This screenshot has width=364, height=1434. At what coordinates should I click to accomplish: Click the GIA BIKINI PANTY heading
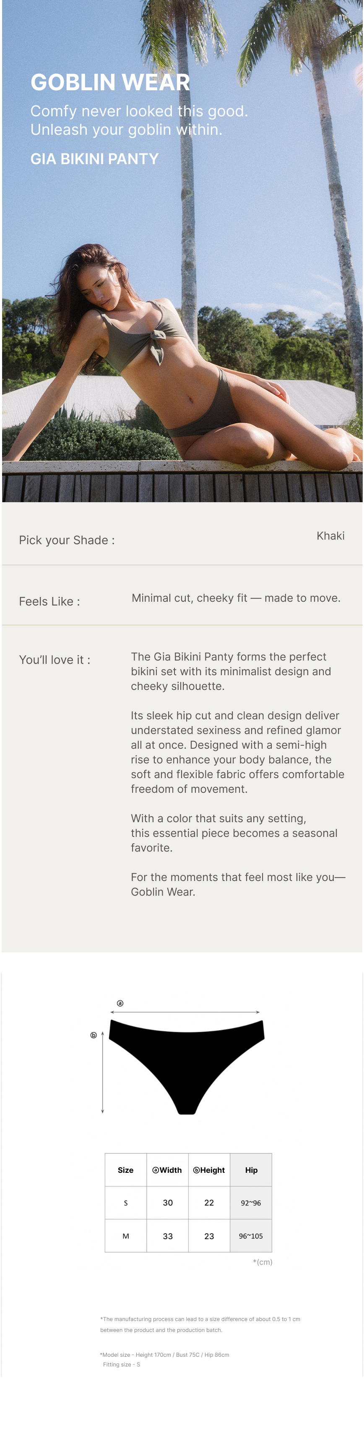tap(94, 159)
